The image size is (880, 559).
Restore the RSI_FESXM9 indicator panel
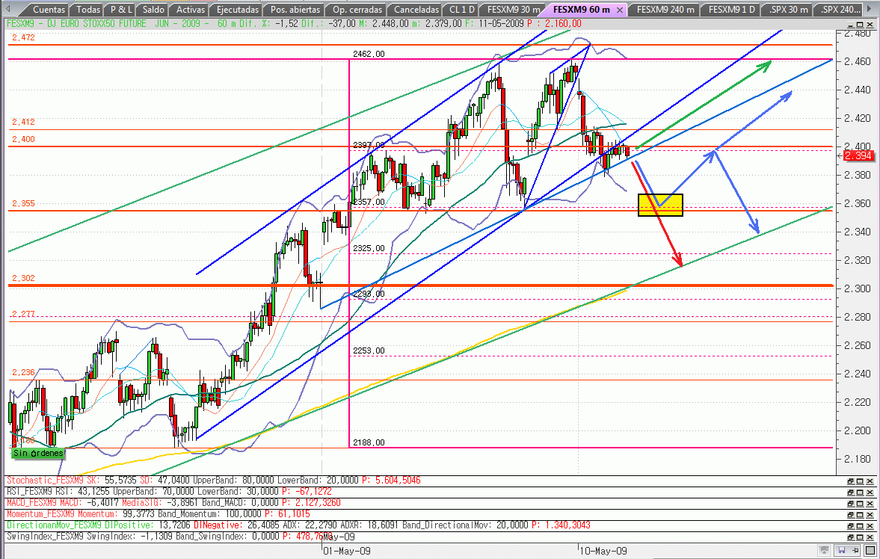pos(851,492)
